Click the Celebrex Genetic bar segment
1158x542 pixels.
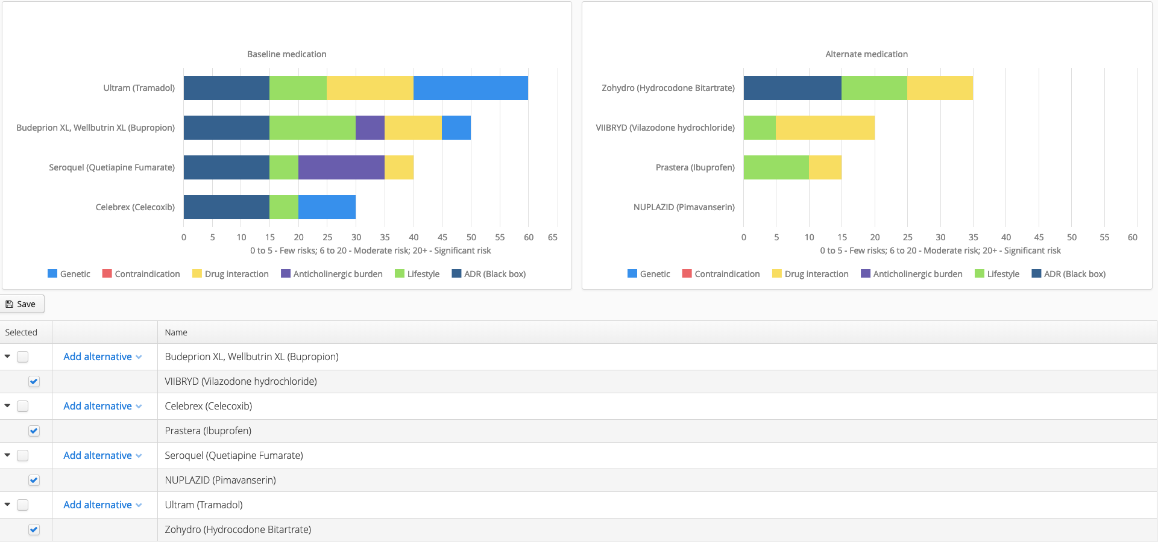point(327,207)
